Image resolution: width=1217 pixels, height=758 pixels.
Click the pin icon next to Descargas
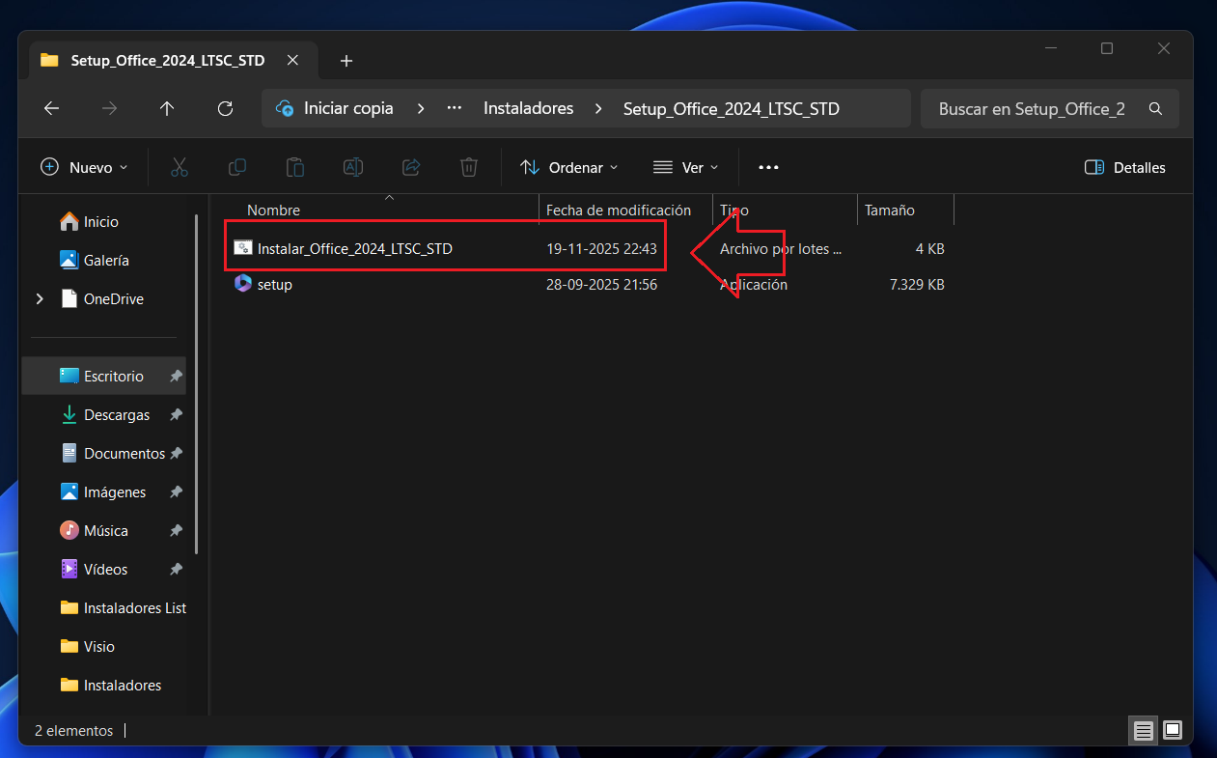(176, 415)
